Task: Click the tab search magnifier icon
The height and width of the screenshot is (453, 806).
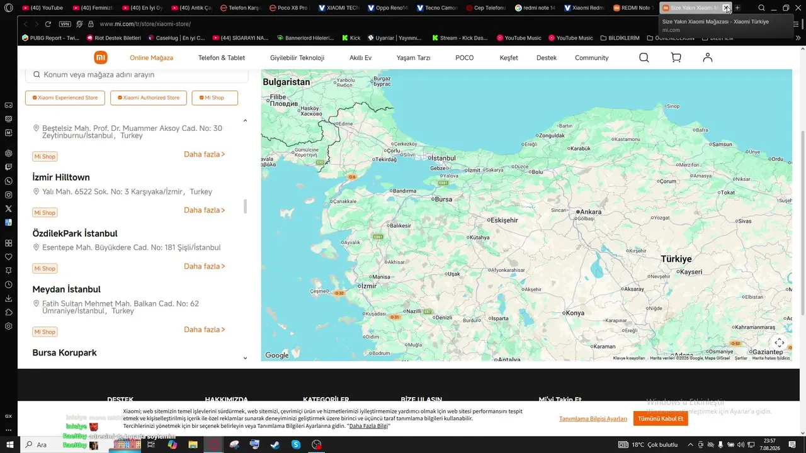Action: [x=761, y=8]
